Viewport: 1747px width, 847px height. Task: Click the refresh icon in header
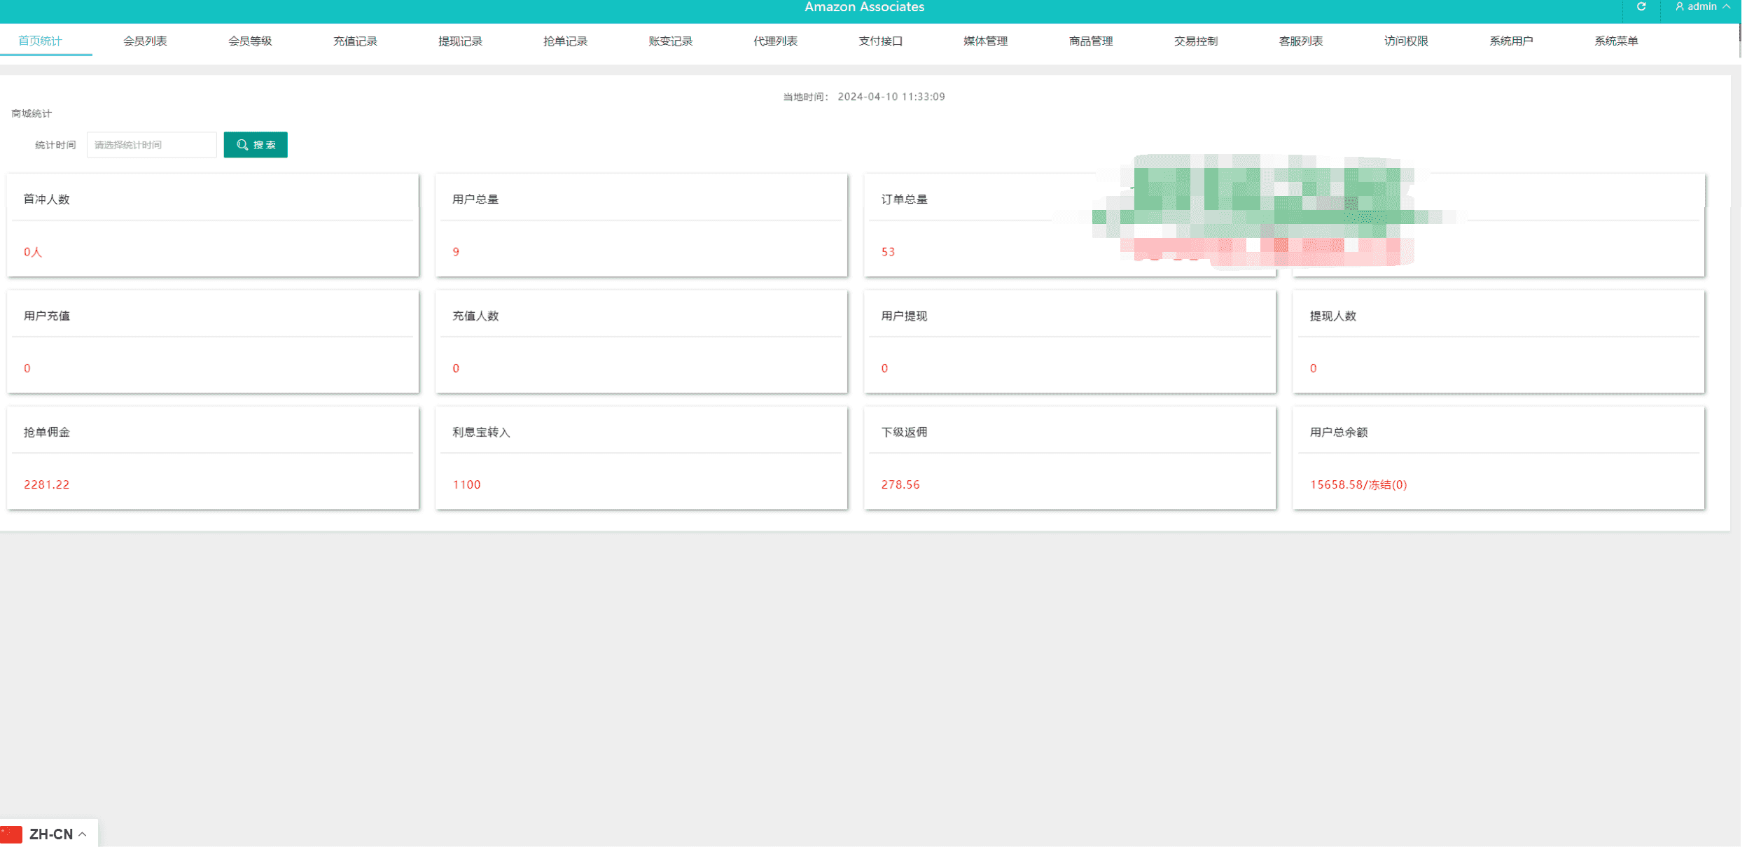pos(1641,7)
